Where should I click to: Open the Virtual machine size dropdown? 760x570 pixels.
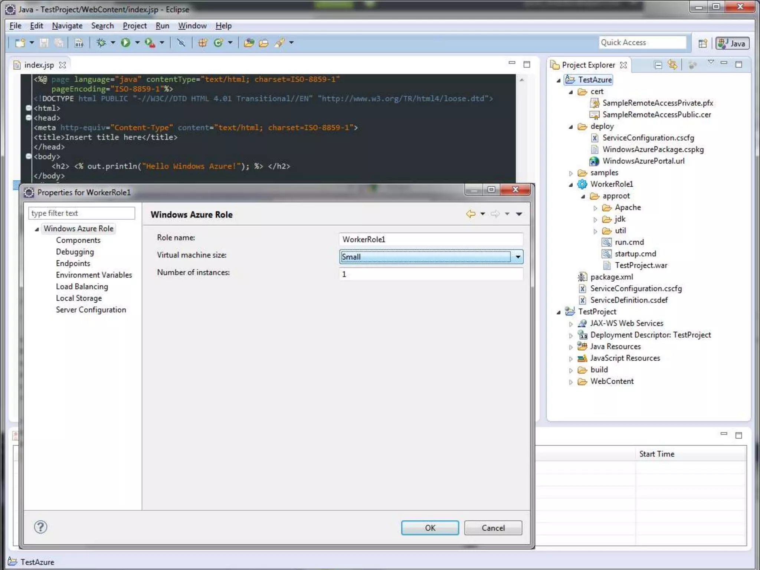click(518, 256)
